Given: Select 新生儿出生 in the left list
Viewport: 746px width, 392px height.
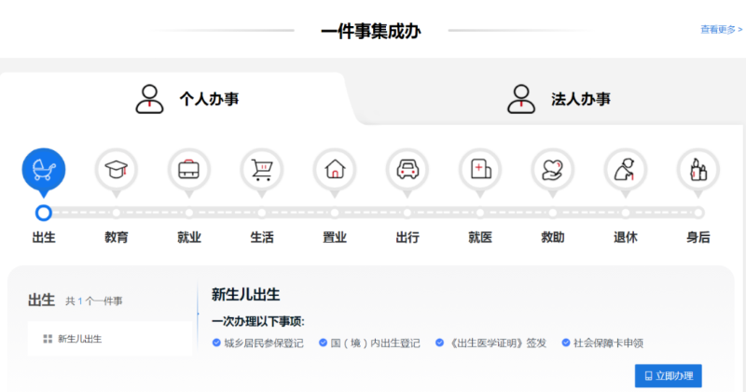Looking at the screenshot, I should [x=110, y=339].
